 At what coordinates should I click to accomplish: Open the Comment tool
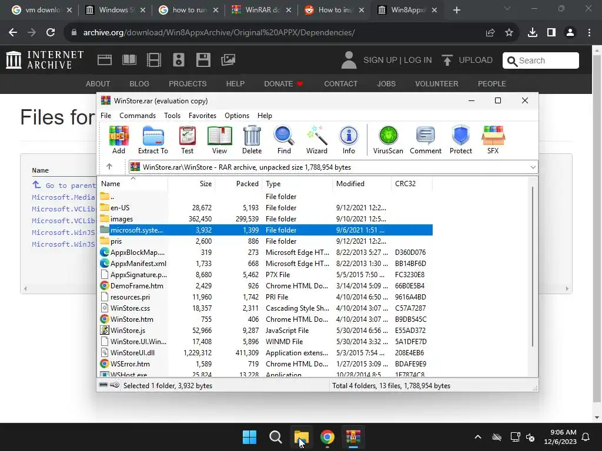coord(426,140)
